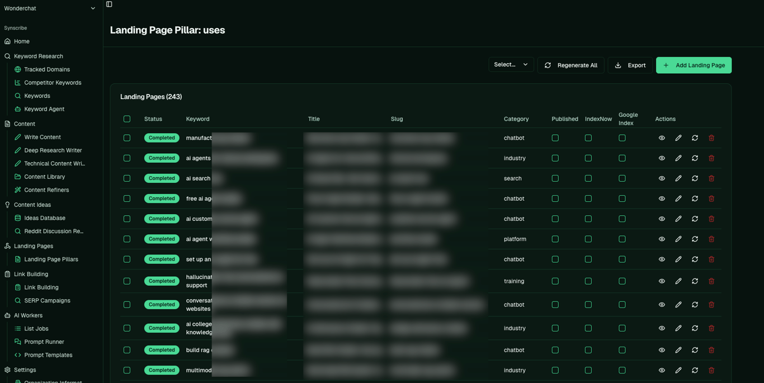This screenshot has height=383, width=764.
Task: Click the eye icon in the manufact row
Action: pyautogui.click(x=662, y=138)
